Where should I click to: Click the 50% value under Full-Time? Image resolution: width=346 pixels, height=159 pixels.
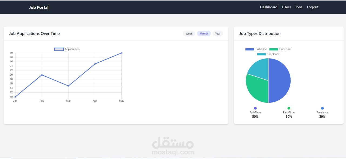(255, 116)
